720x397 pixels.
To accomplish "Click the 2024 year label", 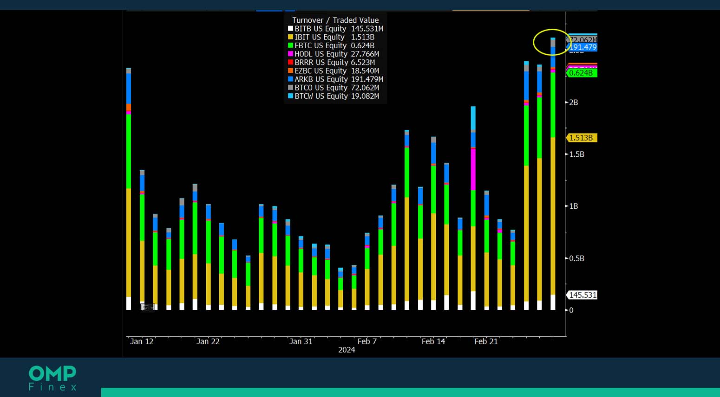I will pyautogui.click(x=347, y=350).
